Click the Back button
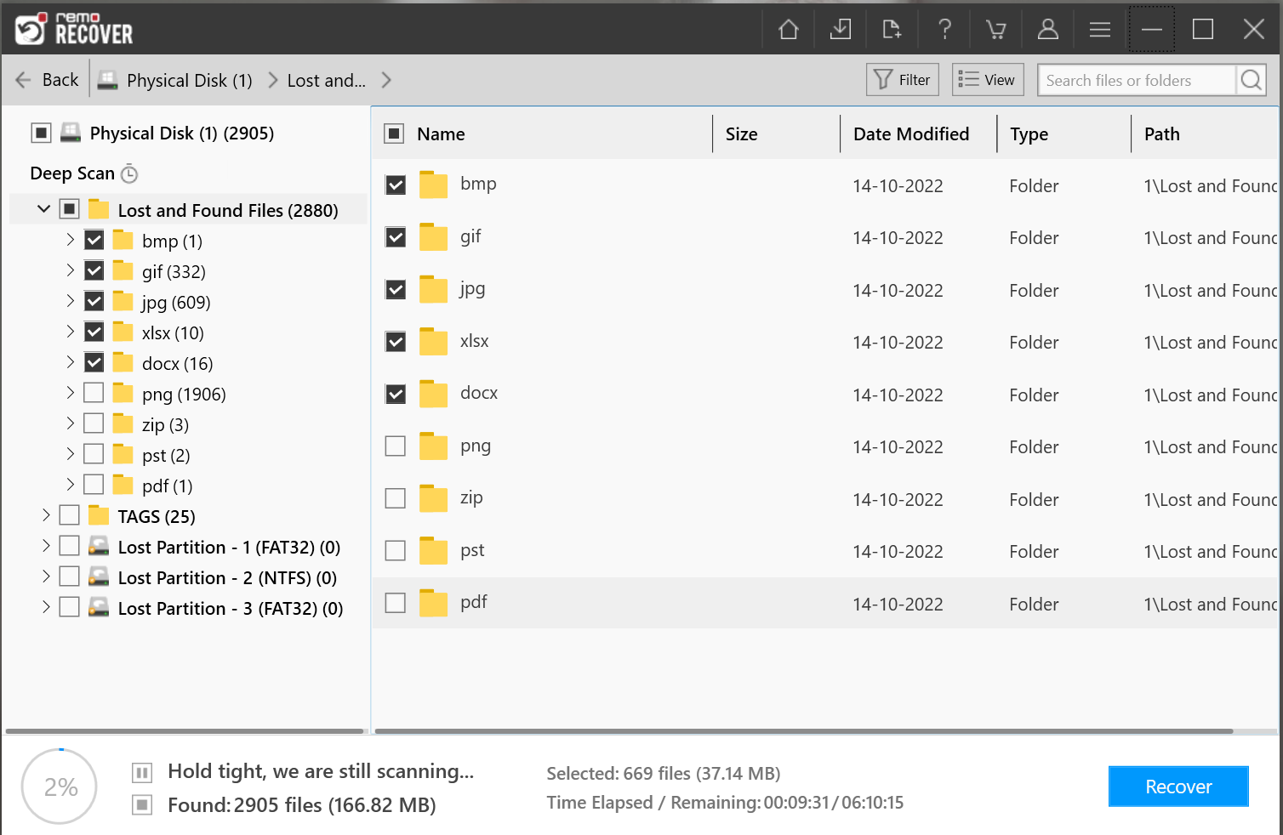Screen dimensions: 1283x835 [48, 80]
